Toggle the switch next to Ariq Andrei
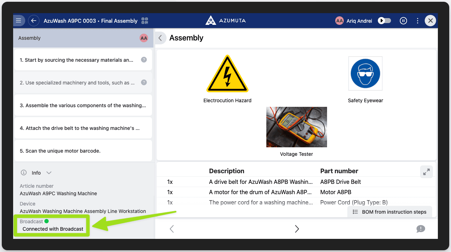 coord(385,21)
